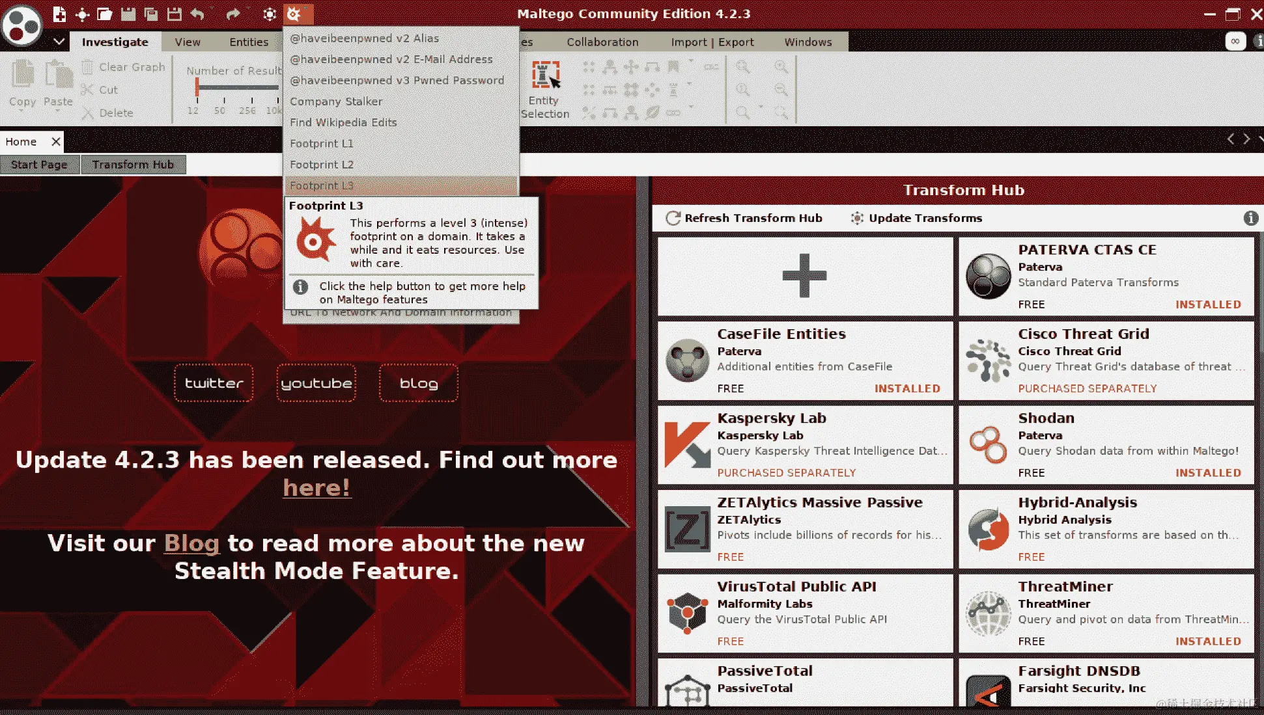Click the plus tile to add transform seed
Viewport: 1264px width, 715px height.
click(x=804, y=276)
